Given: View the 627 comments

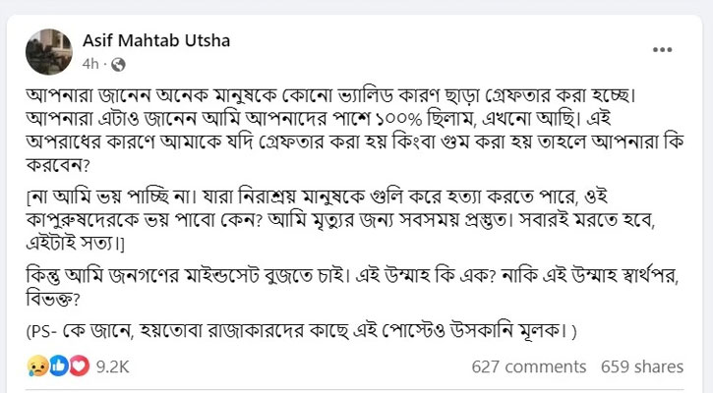Looking at the screenshot, I should tap(529, 366).
